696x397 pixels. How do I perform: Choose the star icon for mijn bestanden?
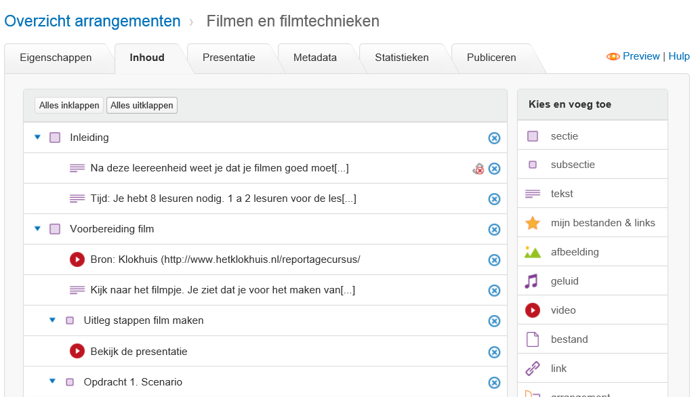click(533, 223)
